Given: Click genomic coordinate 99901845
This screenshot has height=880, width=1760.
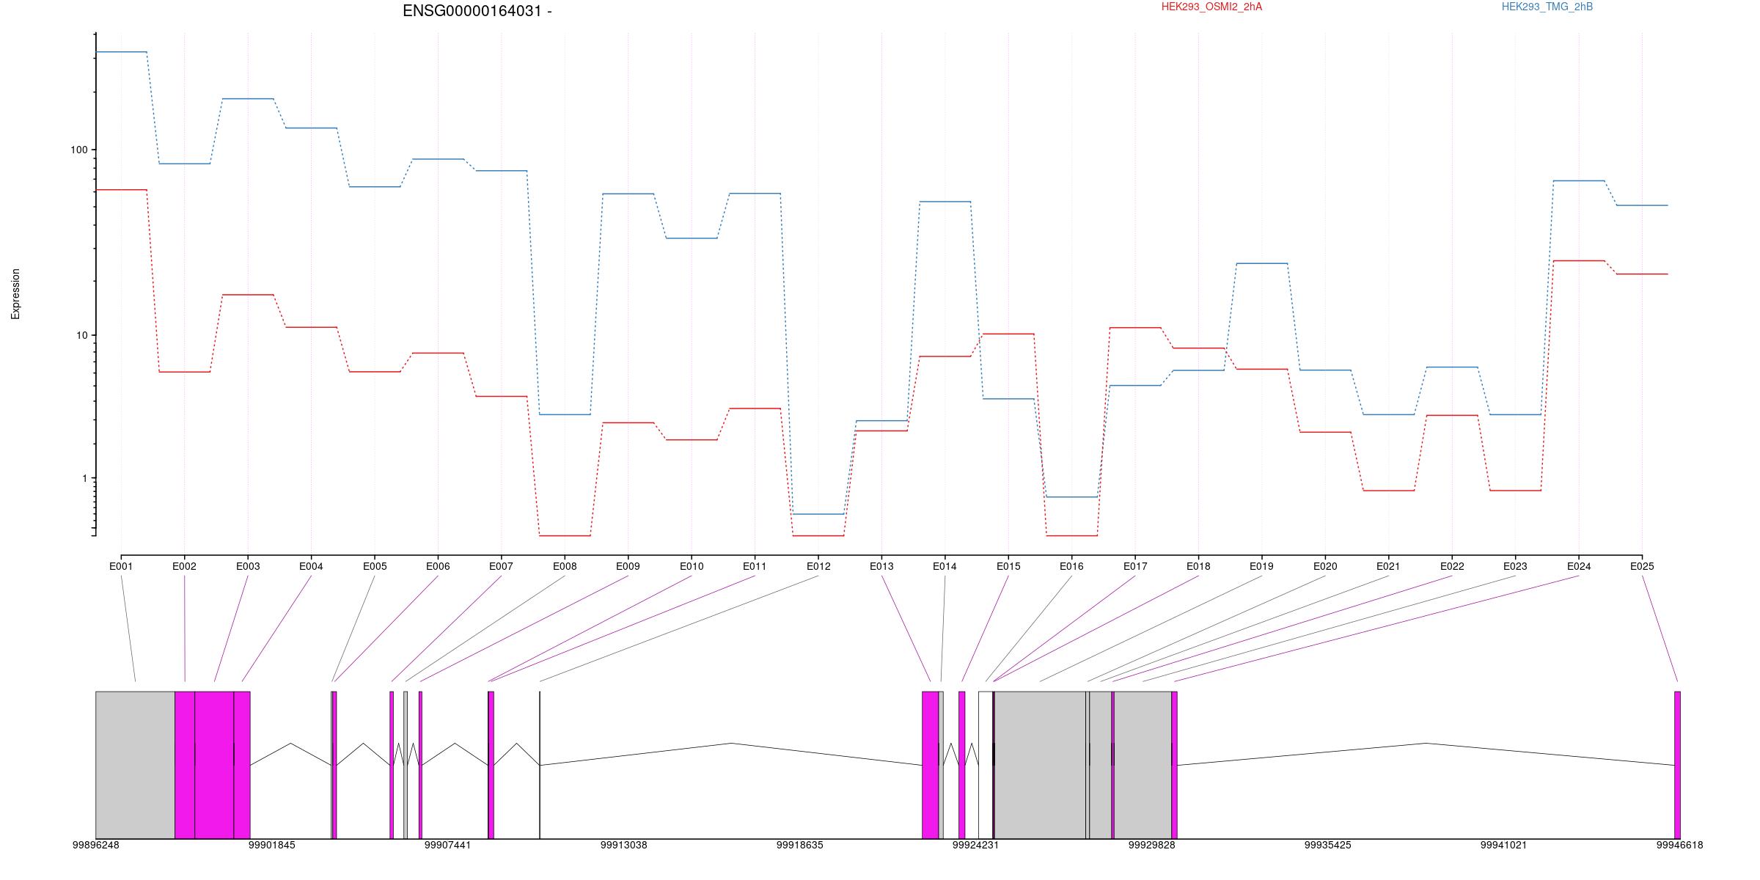Looking at the screenshot, I should [271, 845].
